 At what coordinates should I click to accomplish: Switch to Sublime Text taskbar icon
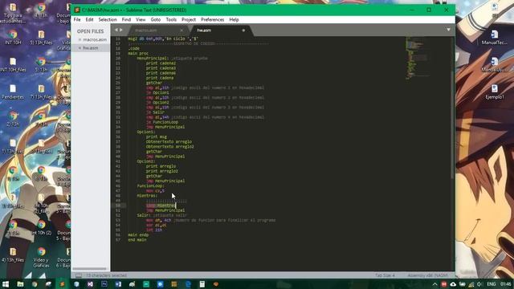pyautogui.click(x=62, y=284)
